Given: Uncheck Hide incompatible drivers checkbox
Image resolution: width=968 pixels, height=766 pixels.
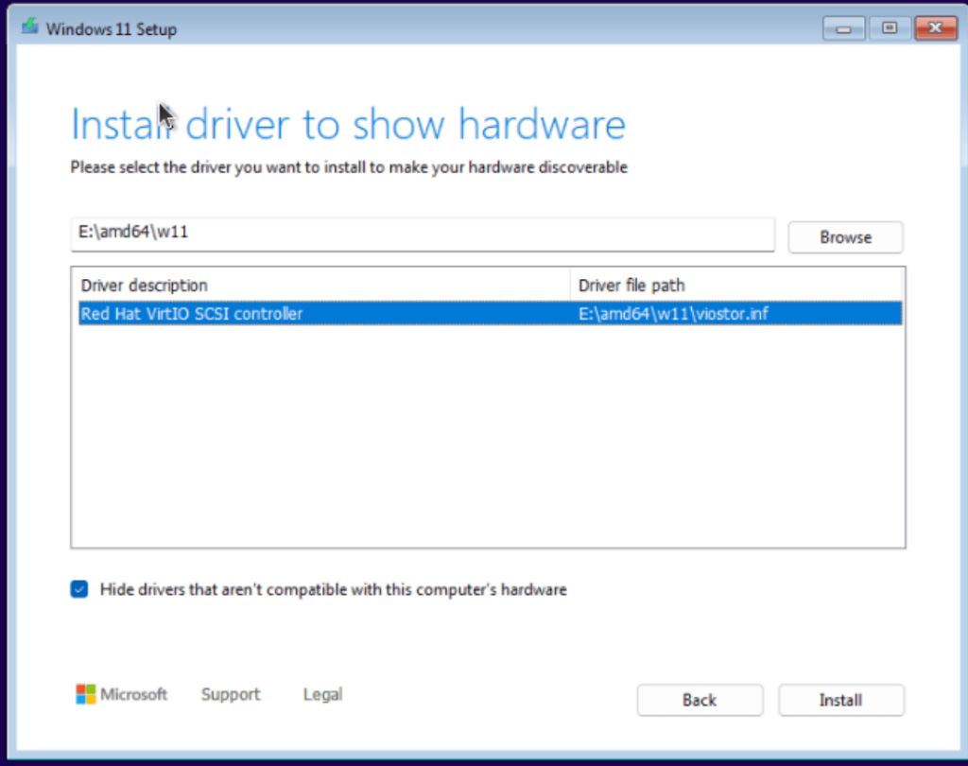Looking at the screenshot, I should tap(79, 589).
